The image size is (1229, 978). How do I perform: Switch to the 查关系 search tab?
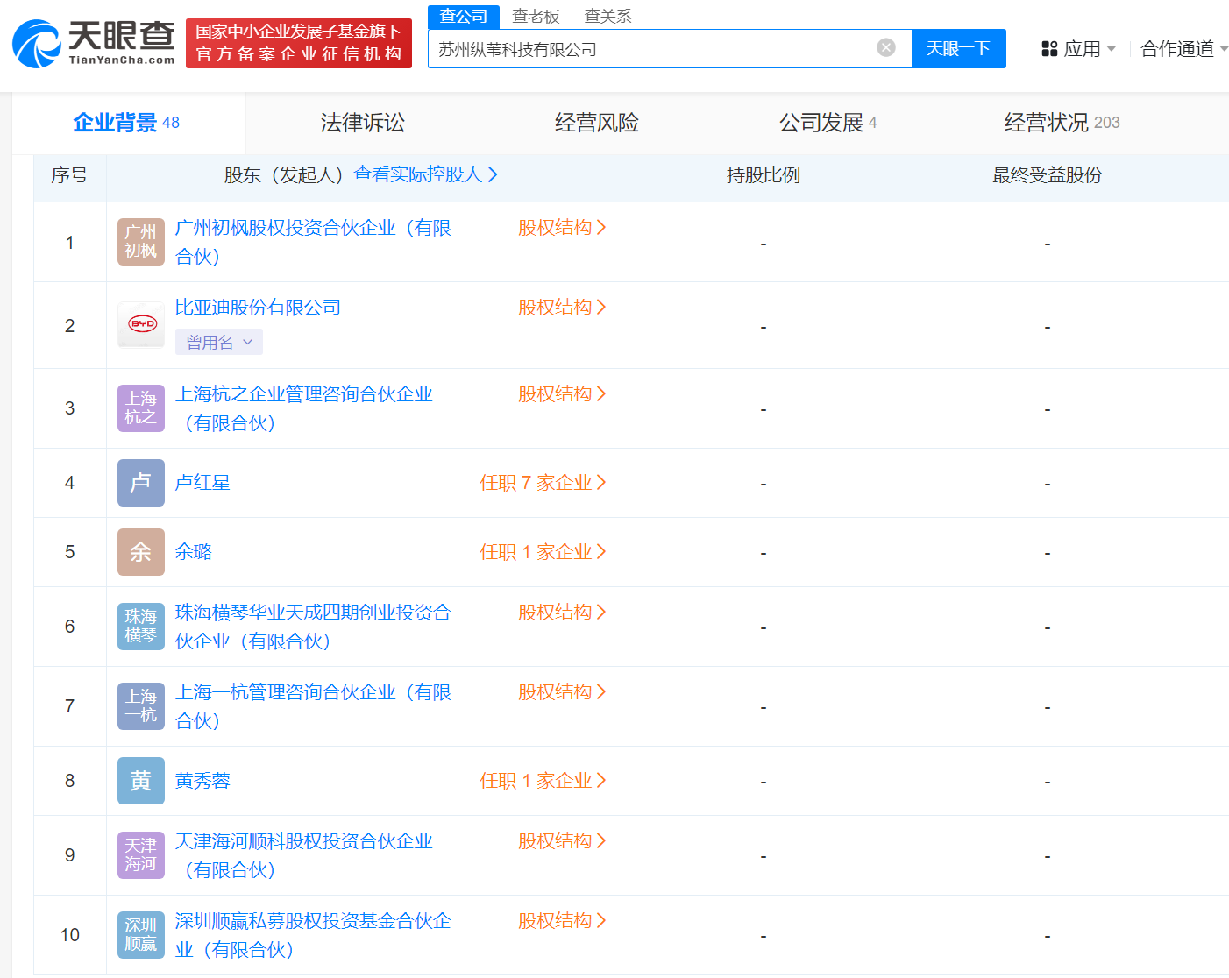(607, 17)
